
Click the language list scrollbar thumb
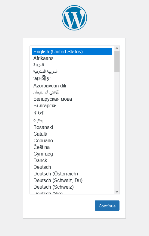point(117,61)
